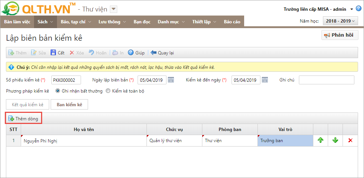Save with the Cất disk icon

click(53, 53)
